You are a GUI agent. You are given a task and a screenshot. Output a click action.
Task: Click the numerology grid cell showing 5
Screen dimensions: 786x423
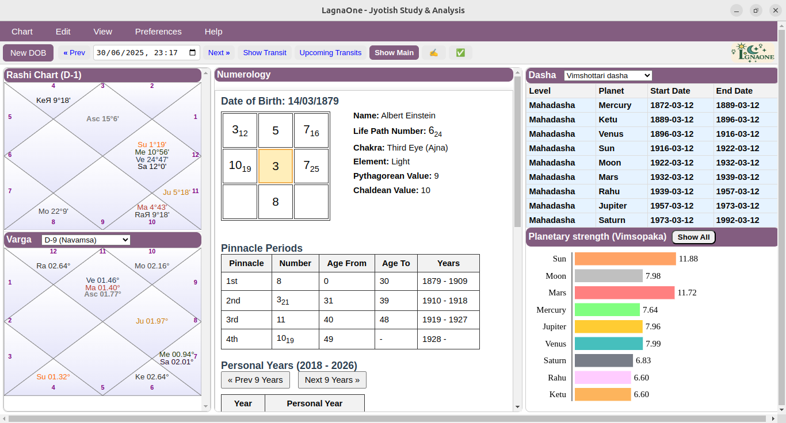point(276,130)
